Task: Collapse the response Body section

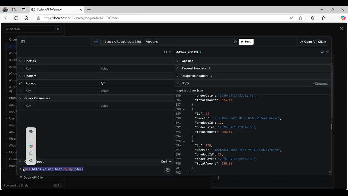Action: [x=178, y=83]
